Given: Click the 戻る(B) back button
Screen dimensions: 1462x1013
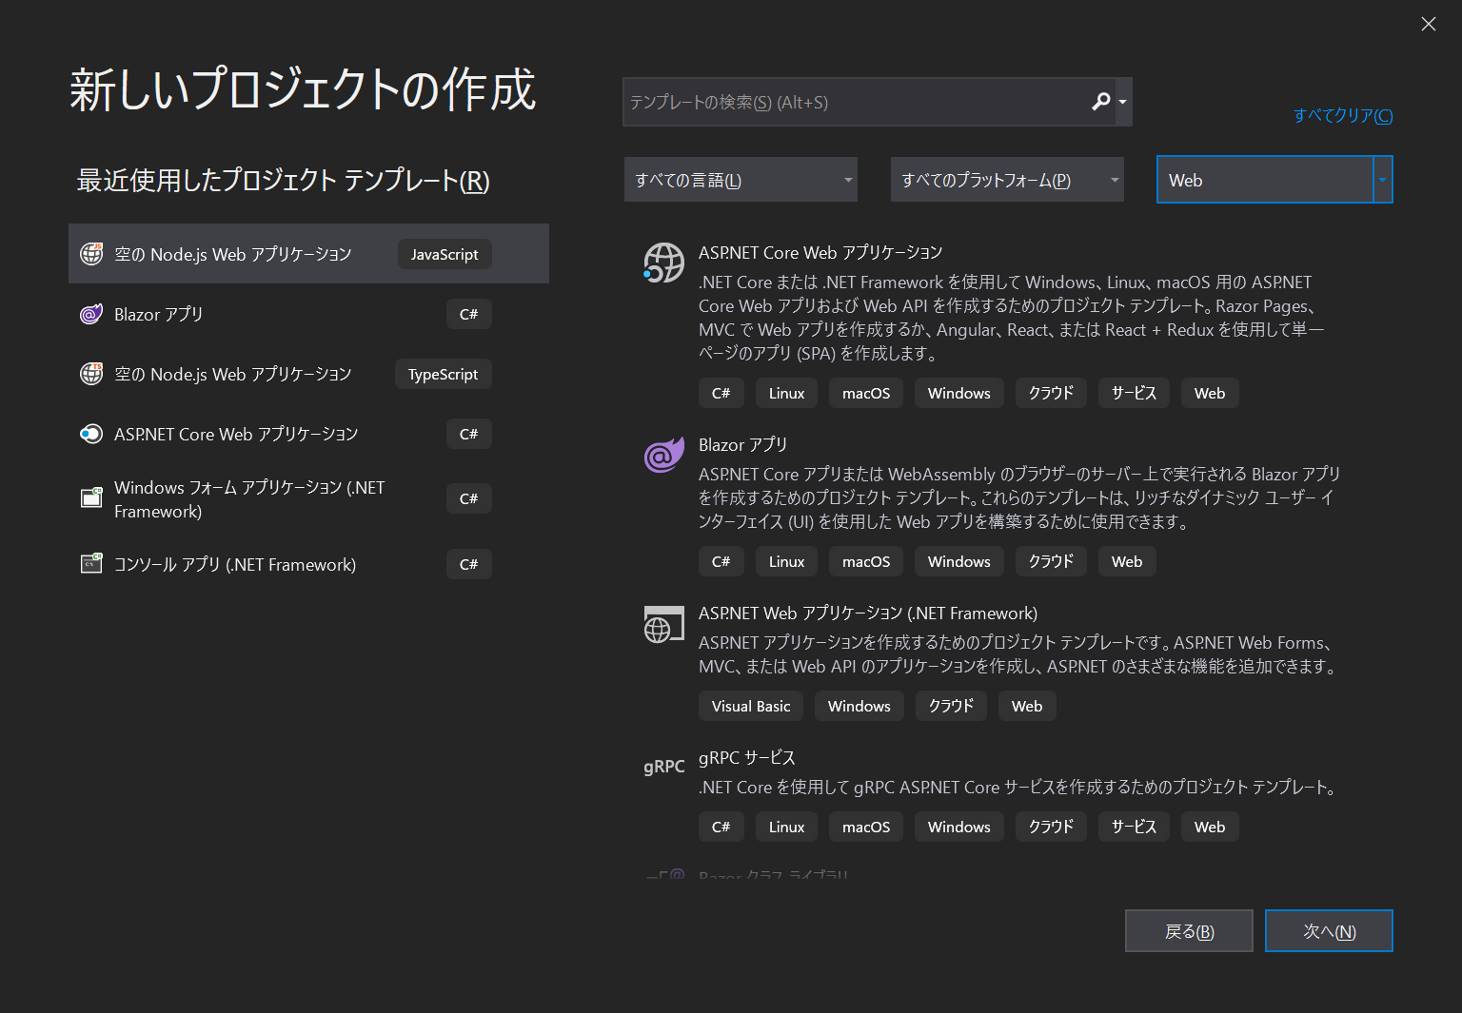Looking at the screenshot, I should [x=1189, y=931].
